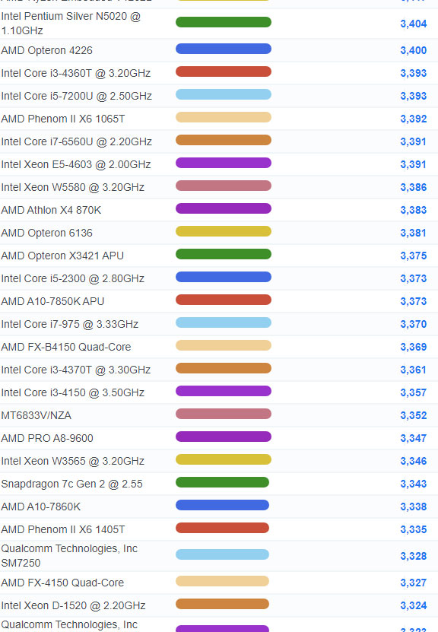The width and height of the screenshot is (438, 632).
Task: Click the light blue bar for Core i5-7200U
Action: [x=224, y=94]
